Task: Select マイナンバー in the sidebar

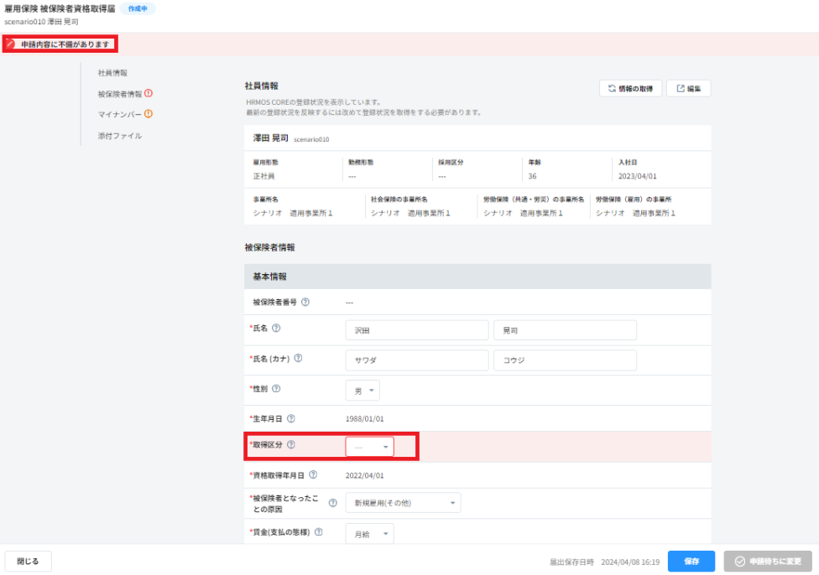Action: coord(119,115)
